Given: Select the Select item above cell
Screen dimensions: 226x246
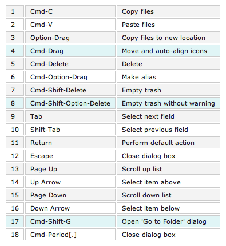Looking at the screenshot, I should click(168, 182).
